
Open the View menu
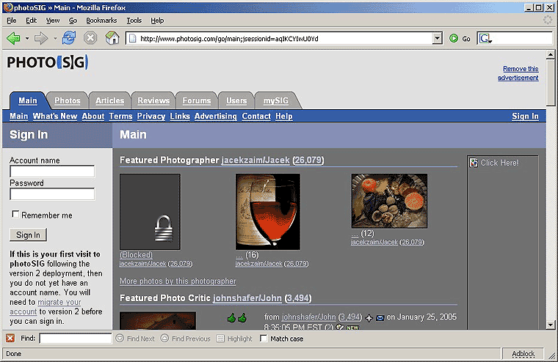(x=53, y=21)
